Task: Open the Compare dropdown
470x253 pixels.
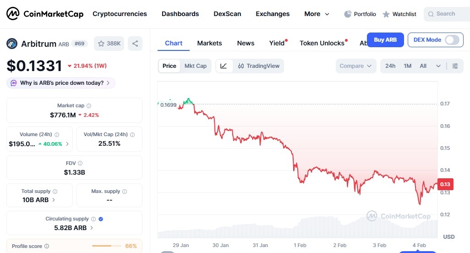Action: (x=355, y=66)
